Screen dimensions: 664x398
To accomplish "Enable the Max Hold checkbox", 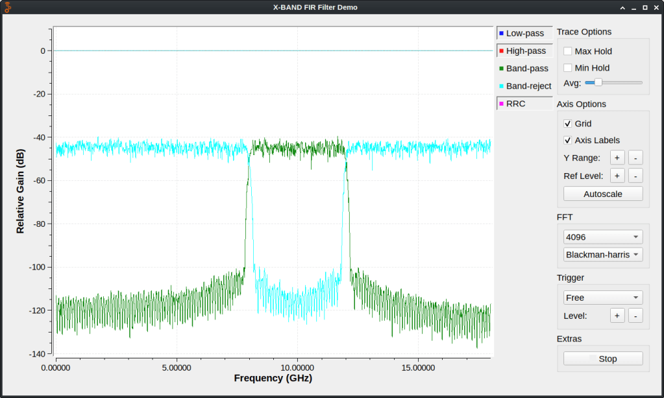I will point(568,51).
